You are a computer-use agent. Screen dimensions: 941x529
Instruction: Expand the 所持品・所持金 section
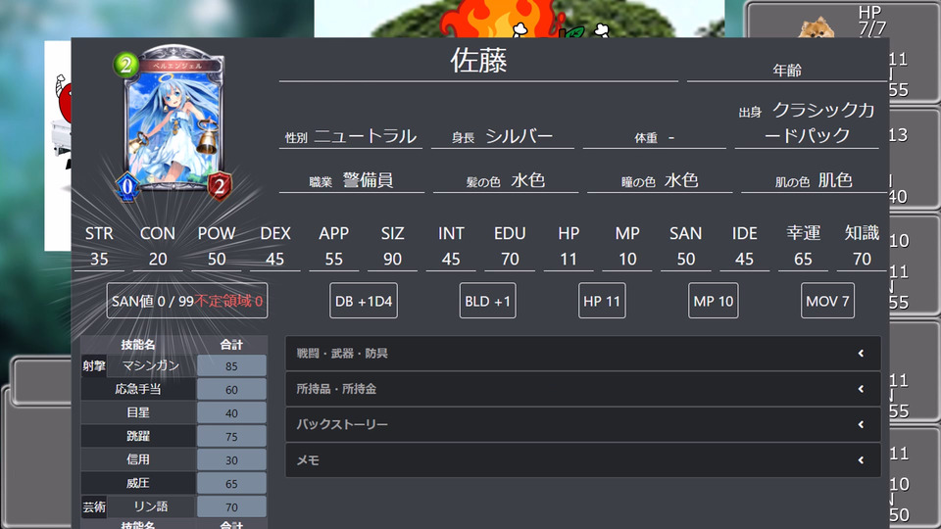coord(582,389)
